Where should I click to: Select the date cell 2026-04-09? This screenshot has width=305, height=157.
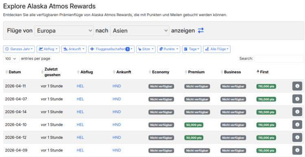click(16, 150)
